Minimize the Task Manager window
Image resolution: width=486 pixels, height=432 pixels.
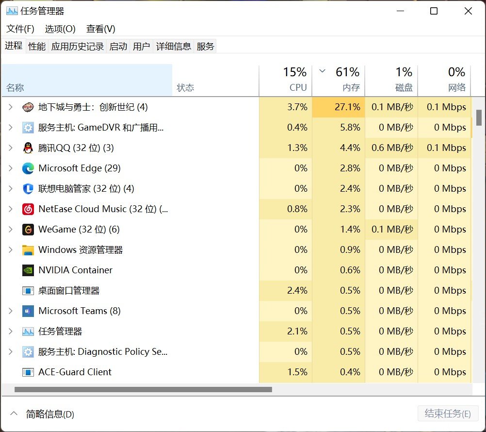pyautogui.click(x=401, y=11)
